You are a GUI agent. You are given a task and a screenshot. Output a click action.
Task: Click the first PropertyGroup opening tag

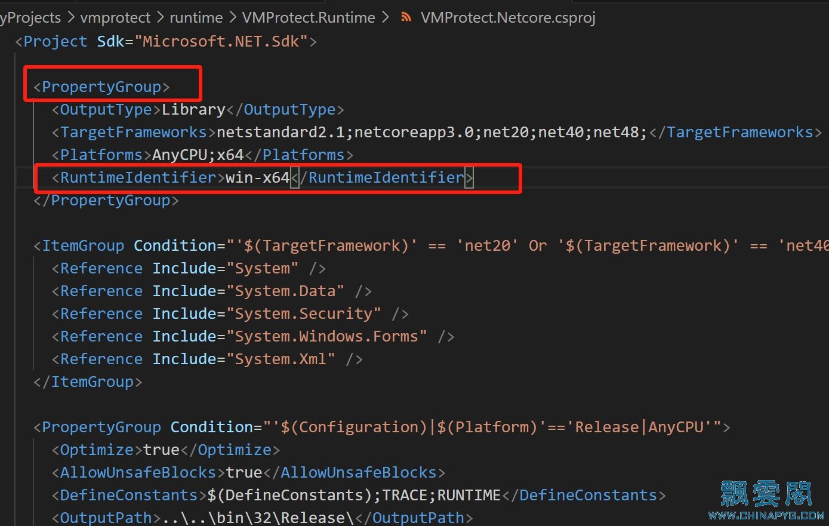tap(102, 87)
